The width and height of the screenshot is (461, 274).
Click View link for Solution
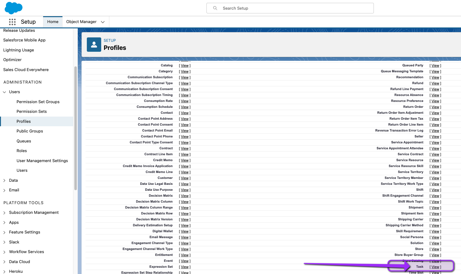435,243
